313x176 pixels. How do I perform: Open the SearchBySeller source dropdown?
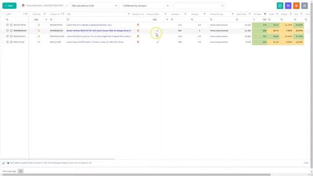[x=45, y=6]
